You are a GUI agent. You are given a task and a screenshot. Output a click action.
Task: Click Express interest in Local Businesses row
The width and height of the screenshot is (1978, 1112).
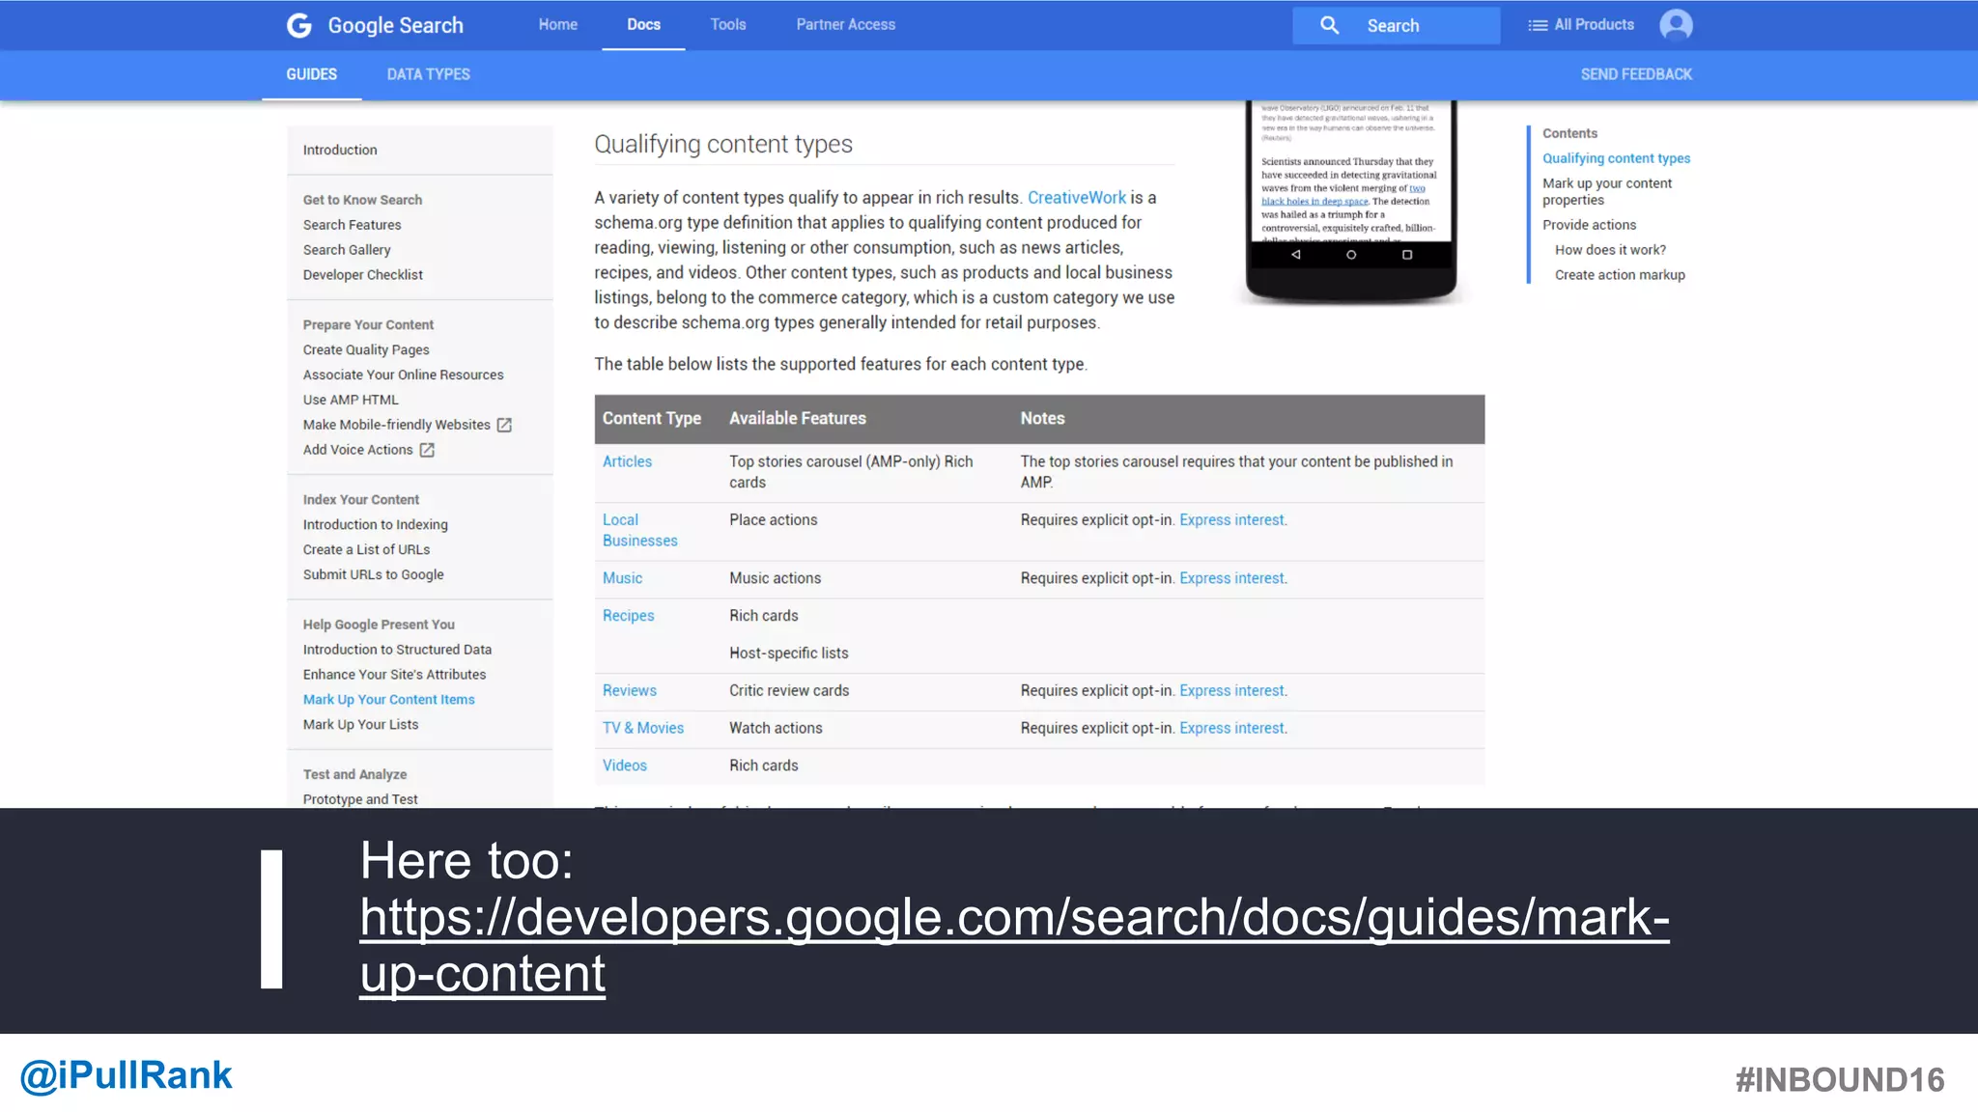coord(1232,520)
